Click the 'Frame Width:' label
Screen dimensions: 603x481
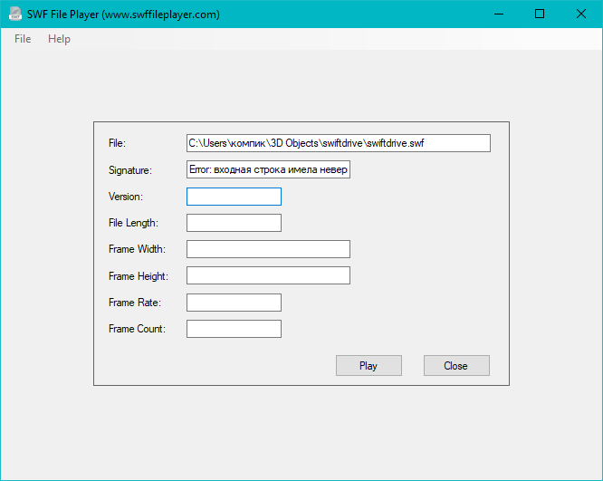click(137, 249)
